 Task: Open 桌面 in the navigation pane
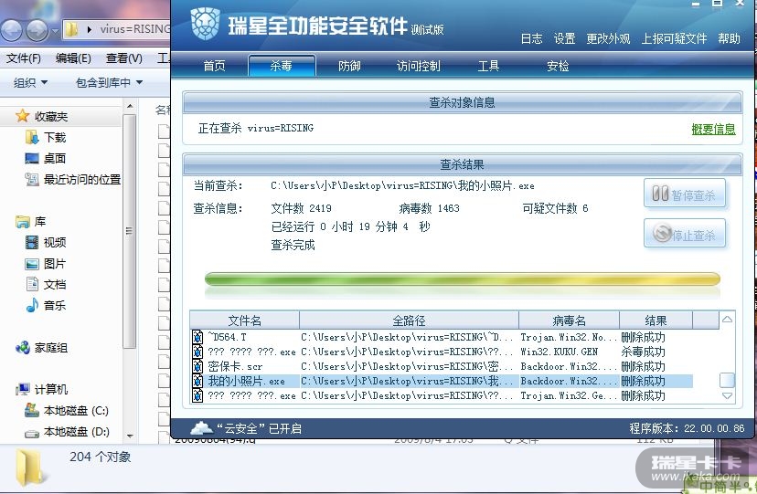click(x=55, y=158)
